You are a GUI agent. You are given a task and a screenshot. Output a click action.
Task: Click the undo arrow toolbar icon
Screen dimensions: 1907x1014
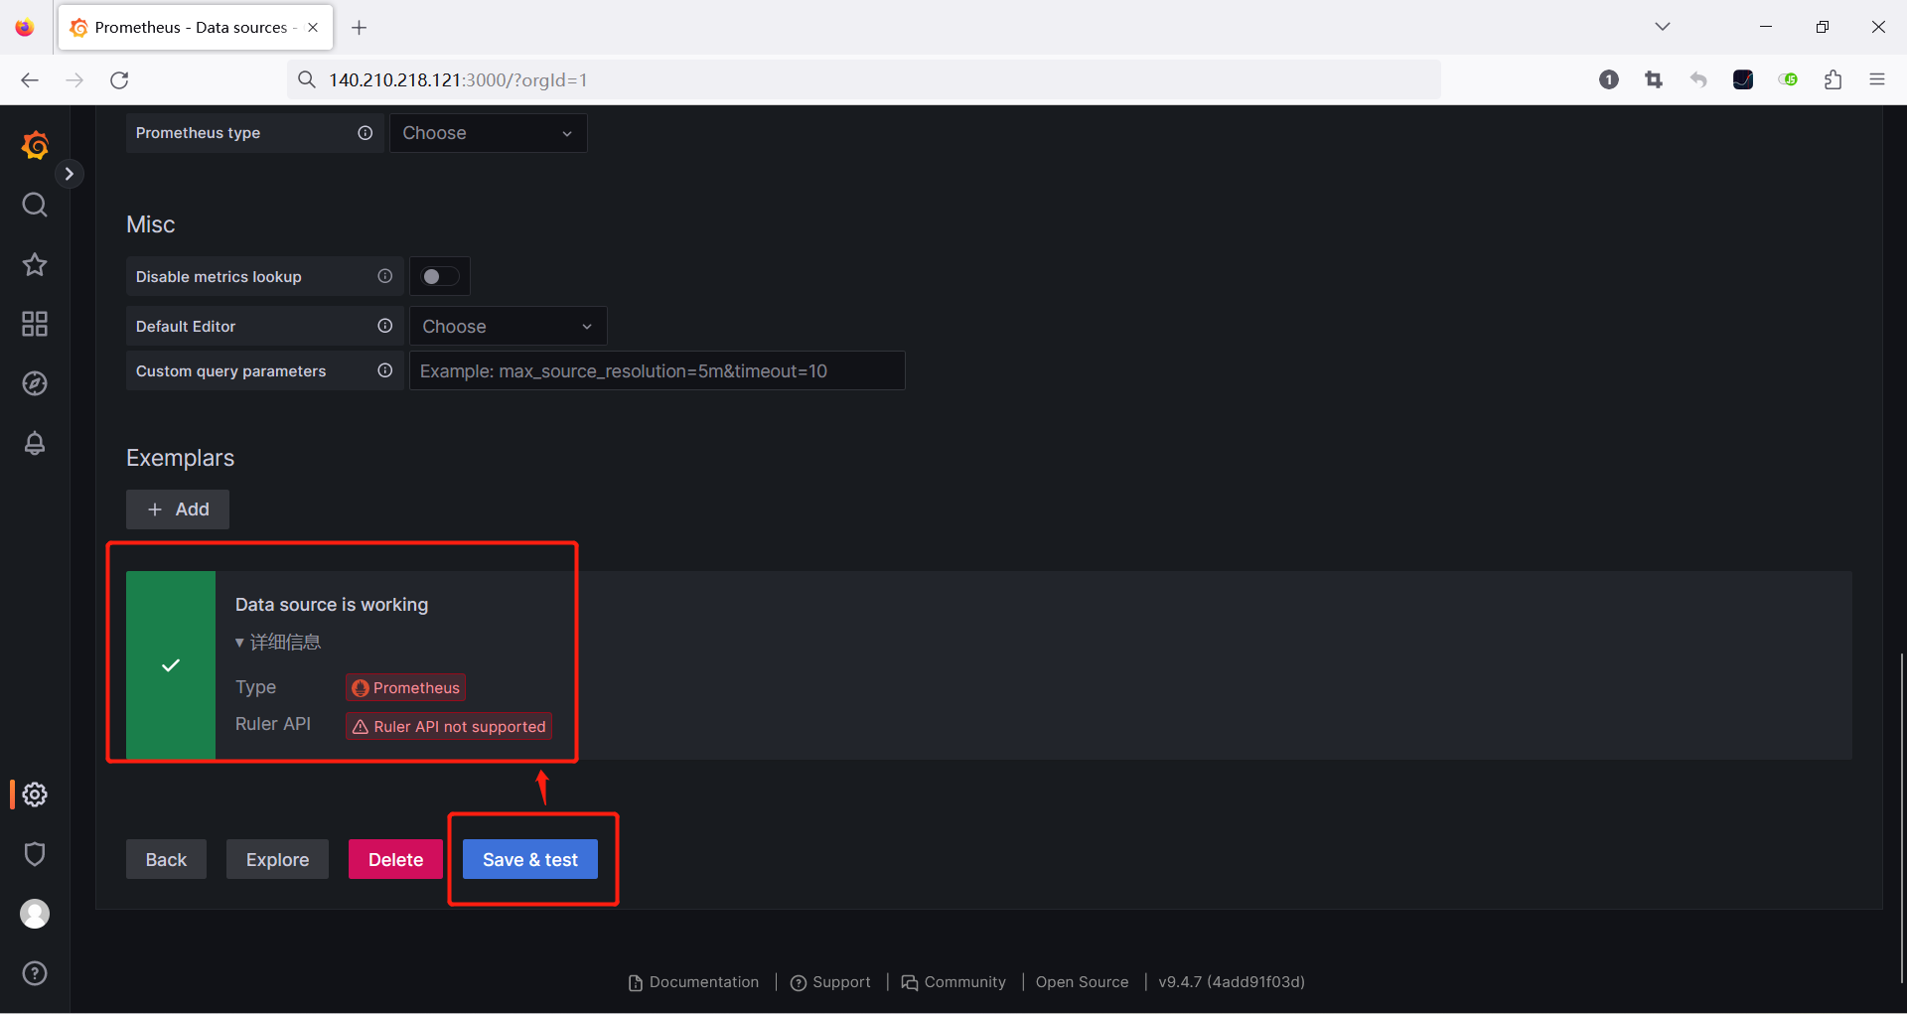coord(1698,80)
